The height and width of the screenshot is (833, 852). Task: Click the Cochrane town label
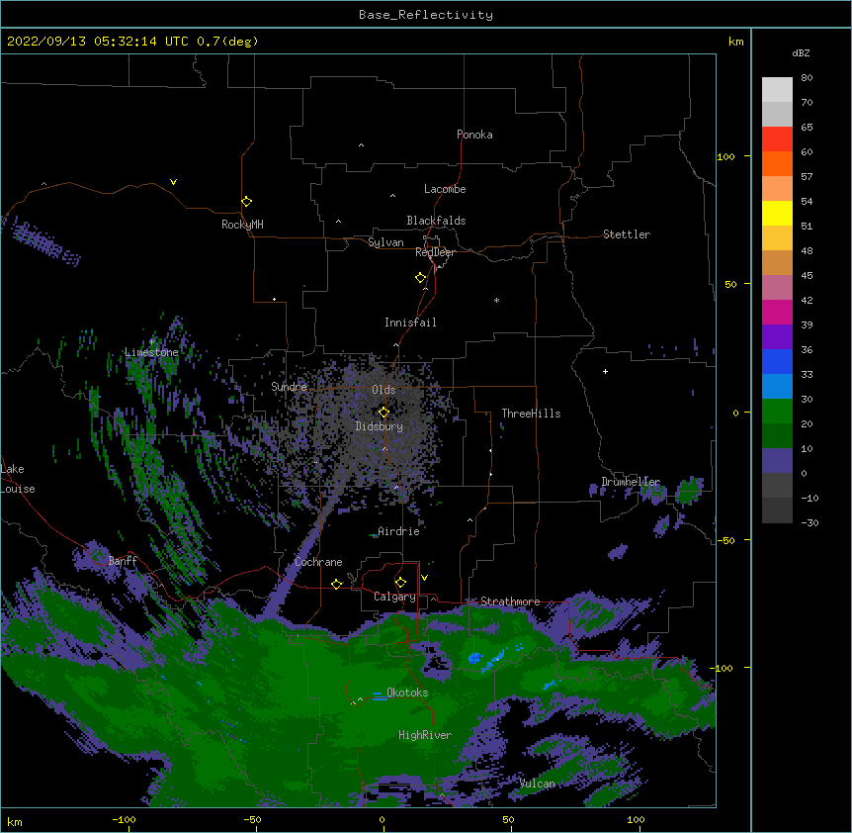(318, 562)
